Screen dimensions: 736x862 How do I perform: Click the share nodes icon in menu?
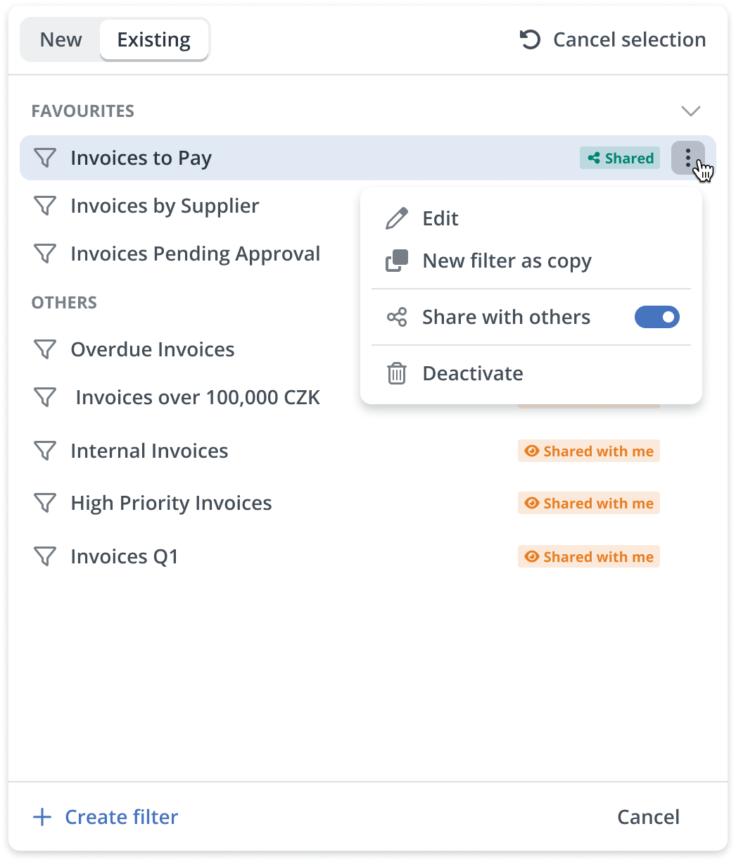(397, 317)
